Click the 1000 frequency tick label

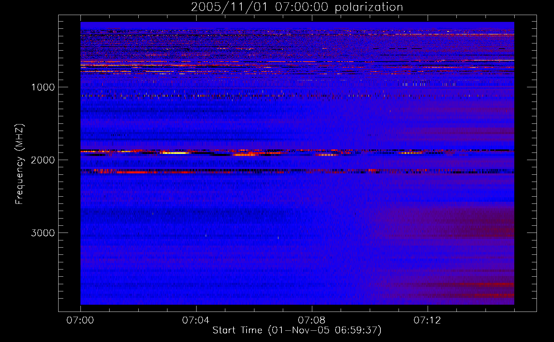tap(43, 87)
